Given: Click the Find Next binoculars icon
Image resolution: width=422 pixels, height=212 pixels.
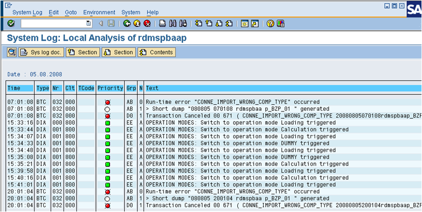Looking at the screenshot, I should 183,24.
